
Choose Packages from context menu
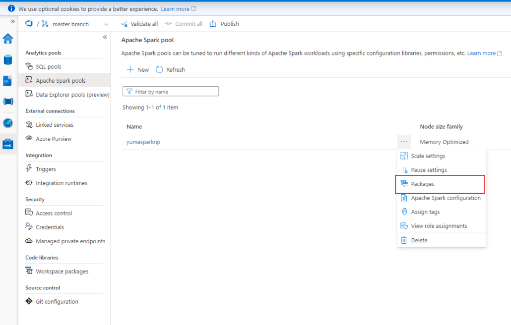pyautogui.click(x=441, y=184)
